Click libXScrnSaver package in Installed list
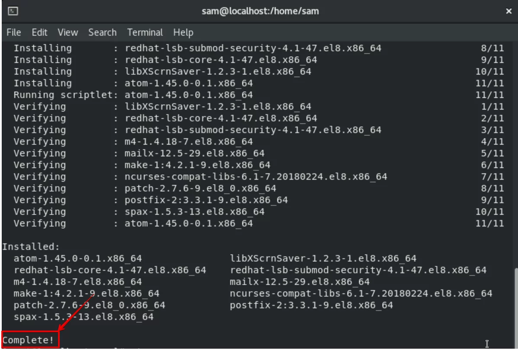 323,258
